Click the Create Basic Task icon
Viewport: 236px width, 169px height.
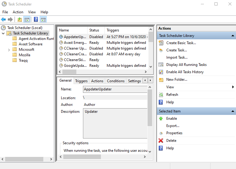[x=161, y=43]
